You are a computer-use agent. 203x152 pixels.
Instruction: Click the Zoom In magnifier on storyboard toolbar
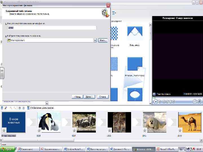(x=11, y=108)
